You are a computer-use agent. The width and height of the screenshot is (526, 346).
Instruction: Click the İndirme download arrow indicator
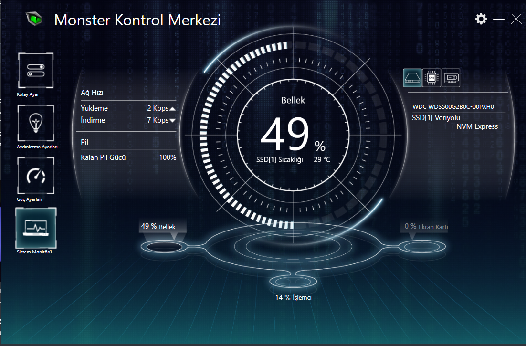pyautogui.click(x=172, y=120)
